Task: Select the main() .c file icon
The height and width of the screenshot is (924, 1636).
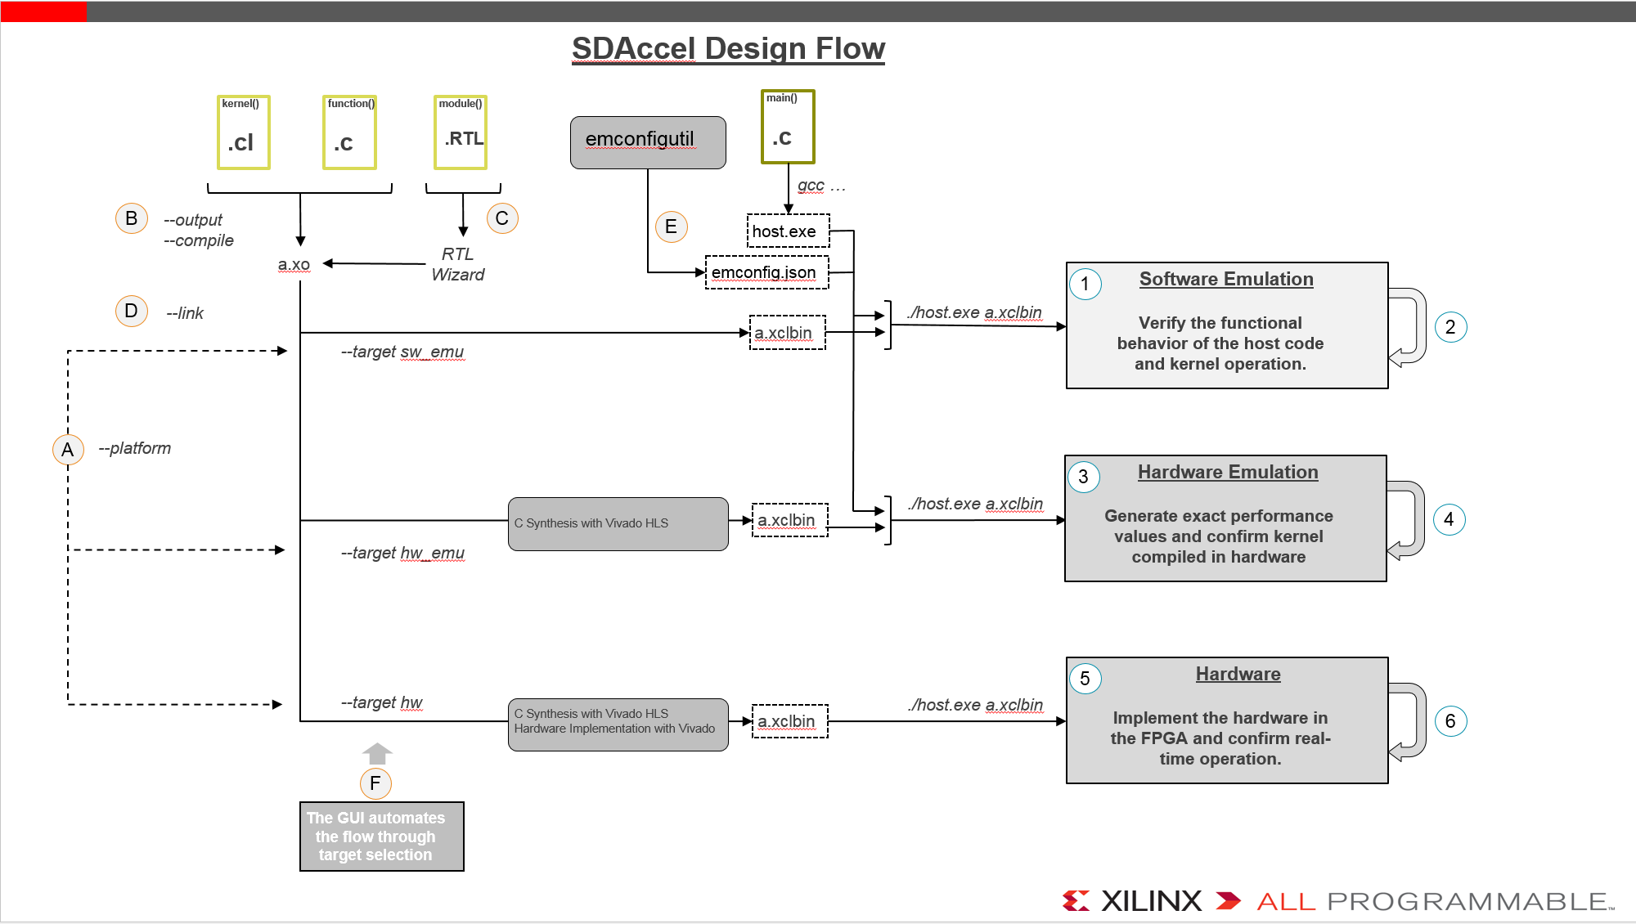Action: click(x=788, y=127)
